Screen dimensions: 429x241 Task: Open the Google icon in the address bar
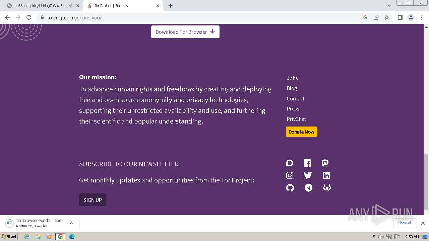coord(365,17)
